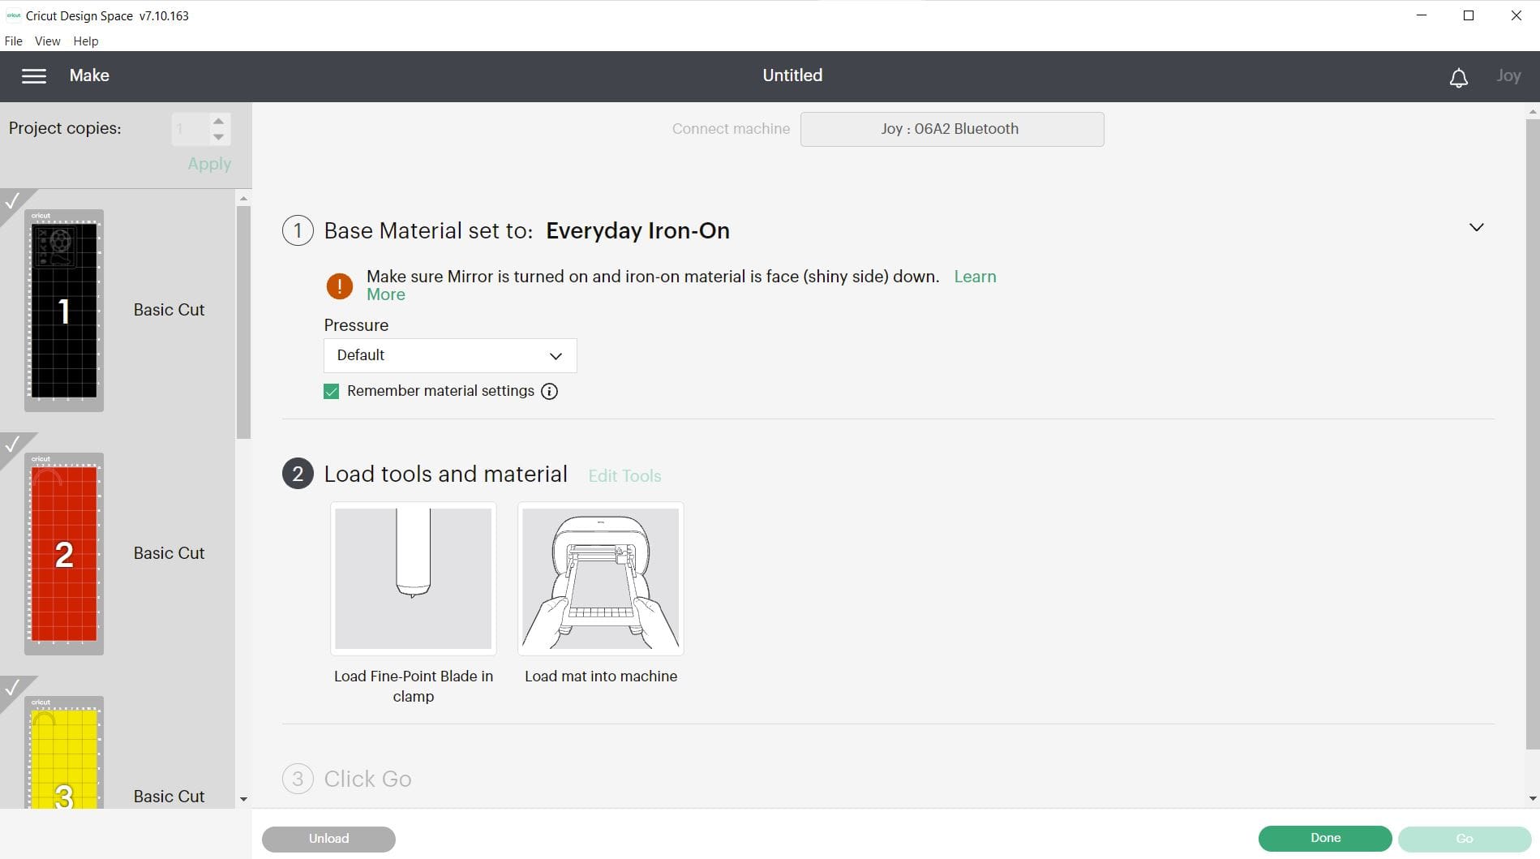Image resolution: width=1540 pixels, height=859 pixels.
Task: Click the Joy machine label in header
Action: point(1508,75)
